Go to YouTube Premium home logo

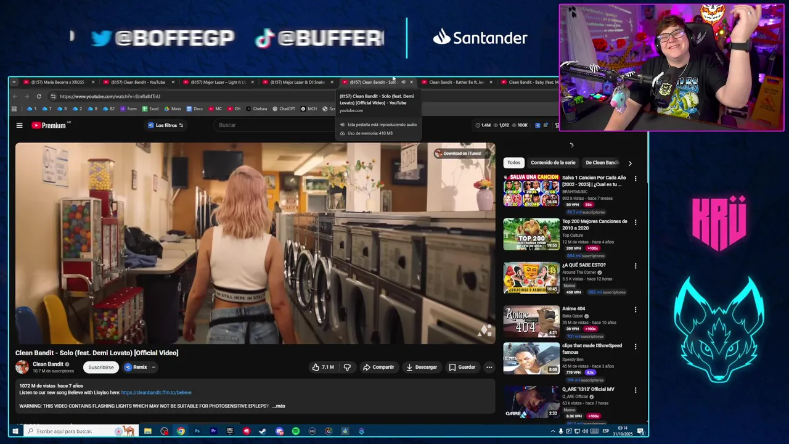(x=49, y=125)
